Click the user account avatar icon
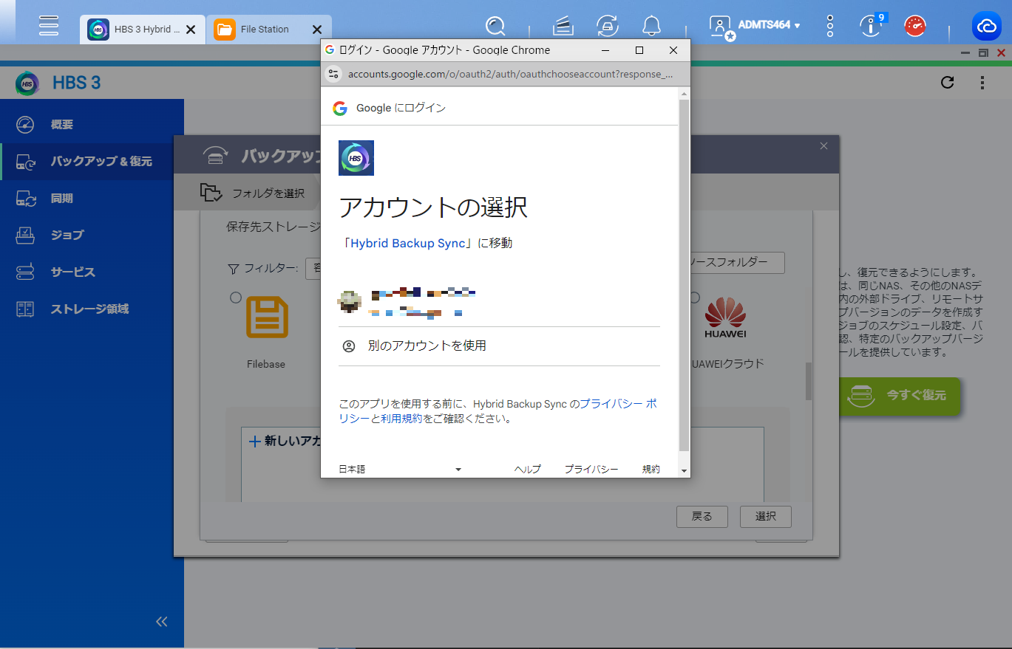The image size is (1012, 649). click(x=721, y=27)
